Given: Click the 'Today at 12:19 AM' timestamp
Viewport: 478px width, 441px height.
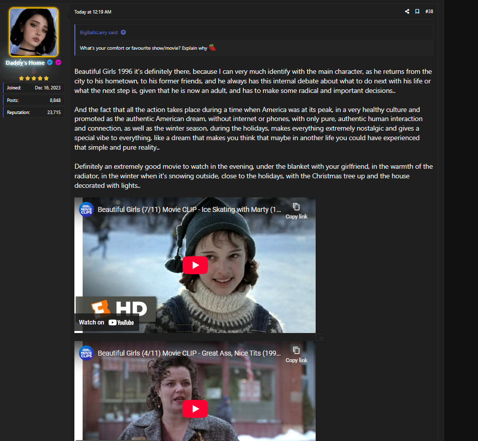Looking at the screenshot, I should pyautogui.click(x=92, y=12).
